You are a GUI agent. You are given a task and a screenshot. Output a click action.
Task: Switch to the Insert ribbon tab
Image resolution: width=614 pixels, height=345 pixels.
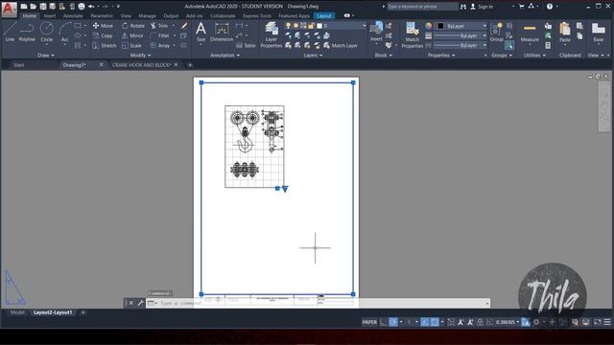[49, 16]
